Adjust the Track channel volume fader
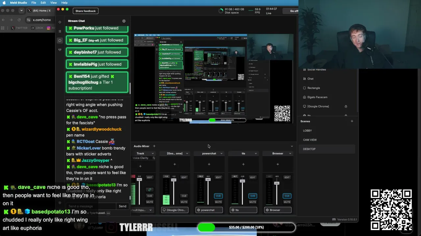The image size is (421, 236). click(x=139, y=180)
